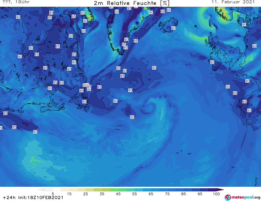Pick the dark purple 95–100 legend swatch
The width and height of the screenshot is (261, 201).
click(212, 190)
